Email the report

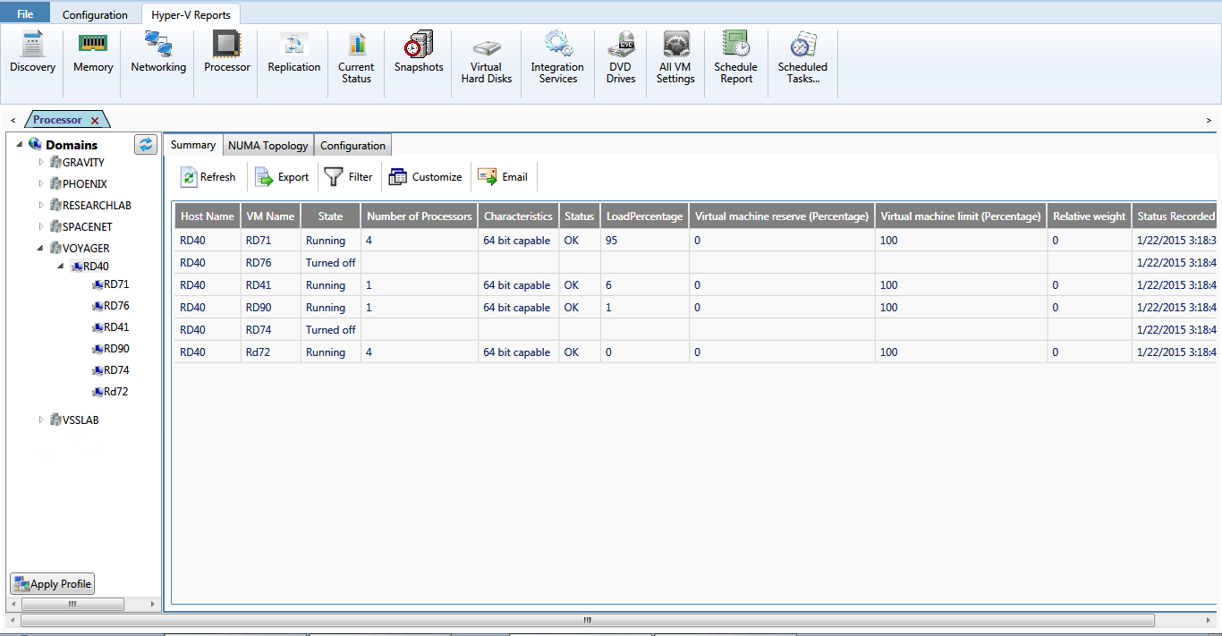tap(503, 177)
